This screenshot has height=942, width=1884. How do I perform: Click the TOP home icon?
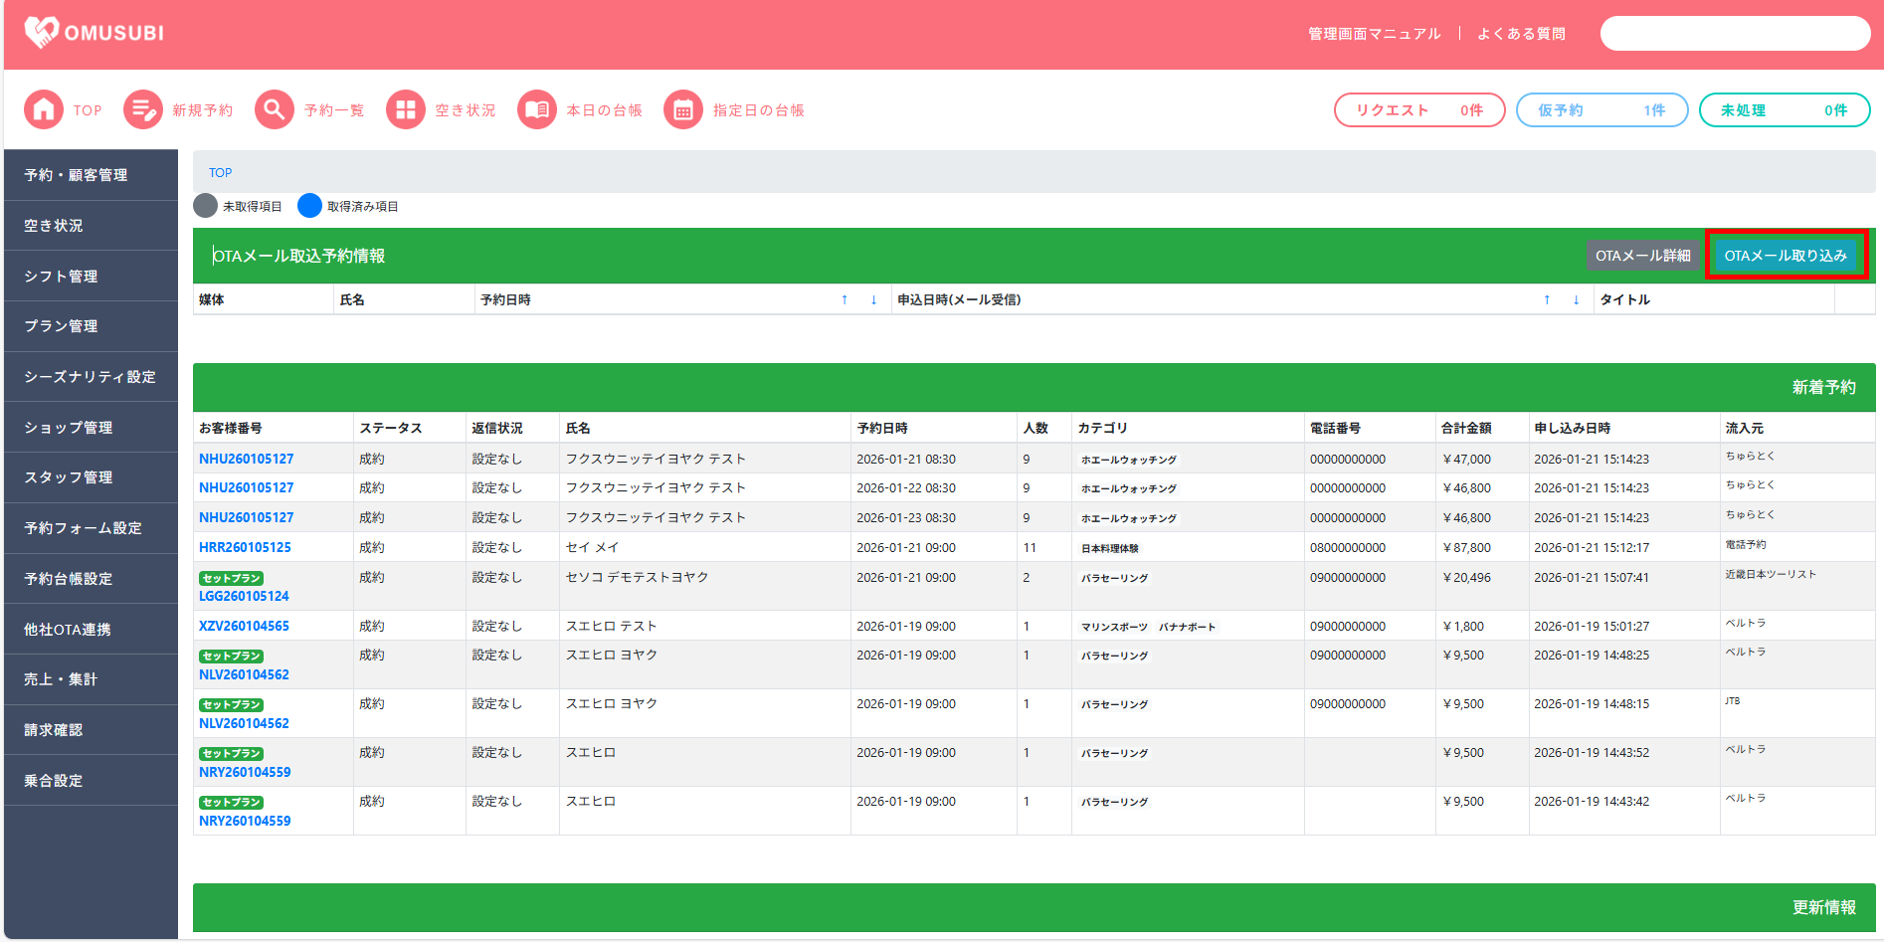click(x=44, y=109)
